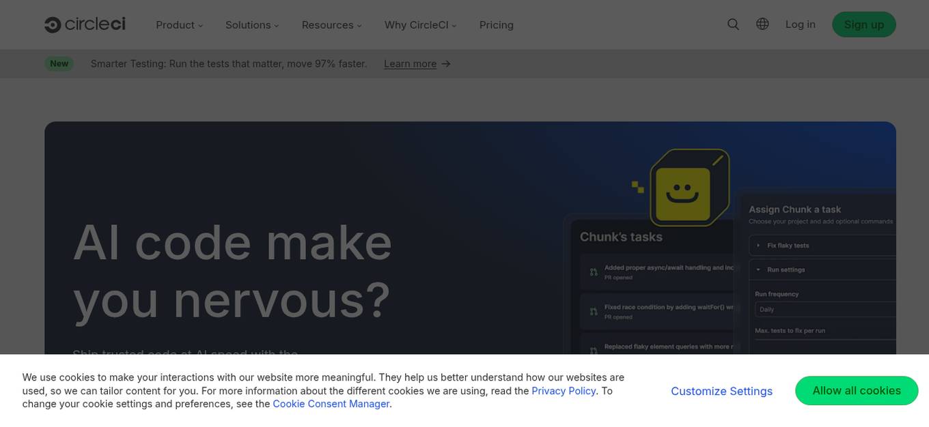Click the CircleCI logo
This screenshot has height=427, width=929.
85,24
